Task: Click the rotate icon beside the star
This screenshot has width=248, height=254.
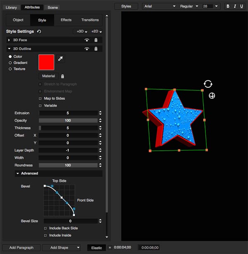Action: 208,84
